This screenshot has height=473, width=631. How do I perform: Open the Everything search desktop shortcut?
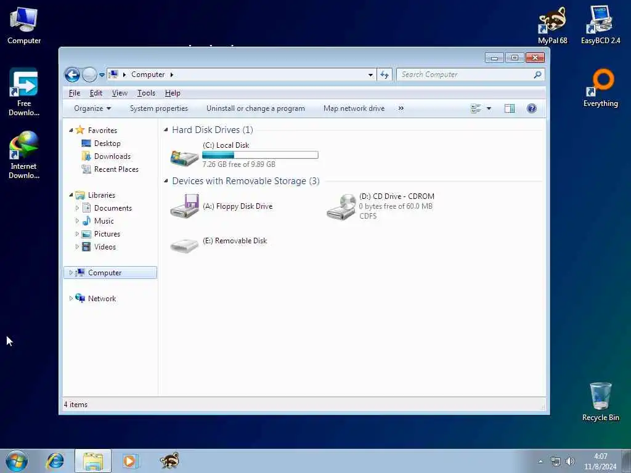tap(600, 88)
